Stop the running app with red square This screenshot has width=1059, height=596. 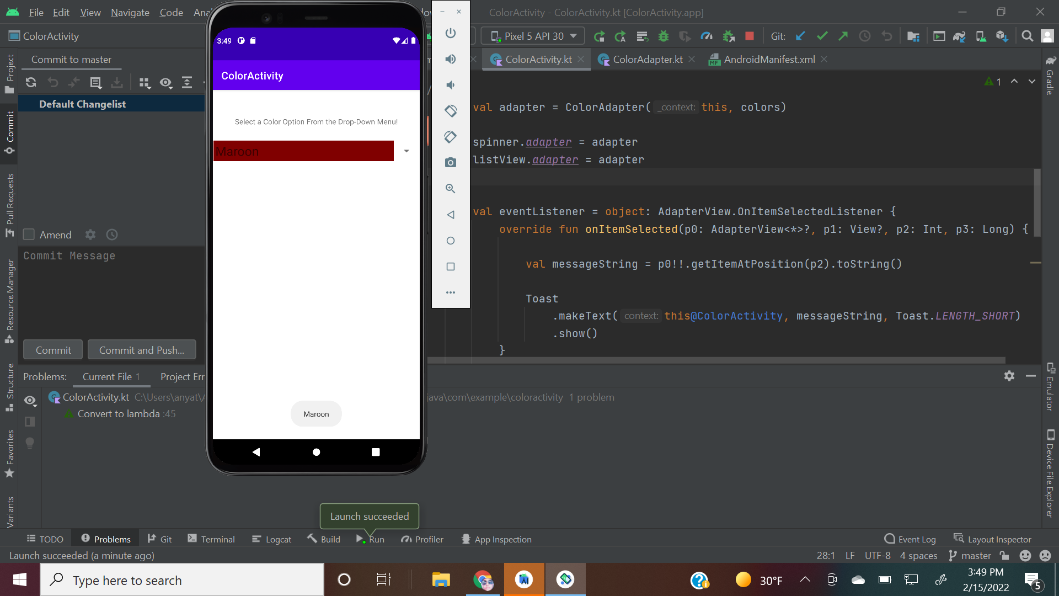749,36
